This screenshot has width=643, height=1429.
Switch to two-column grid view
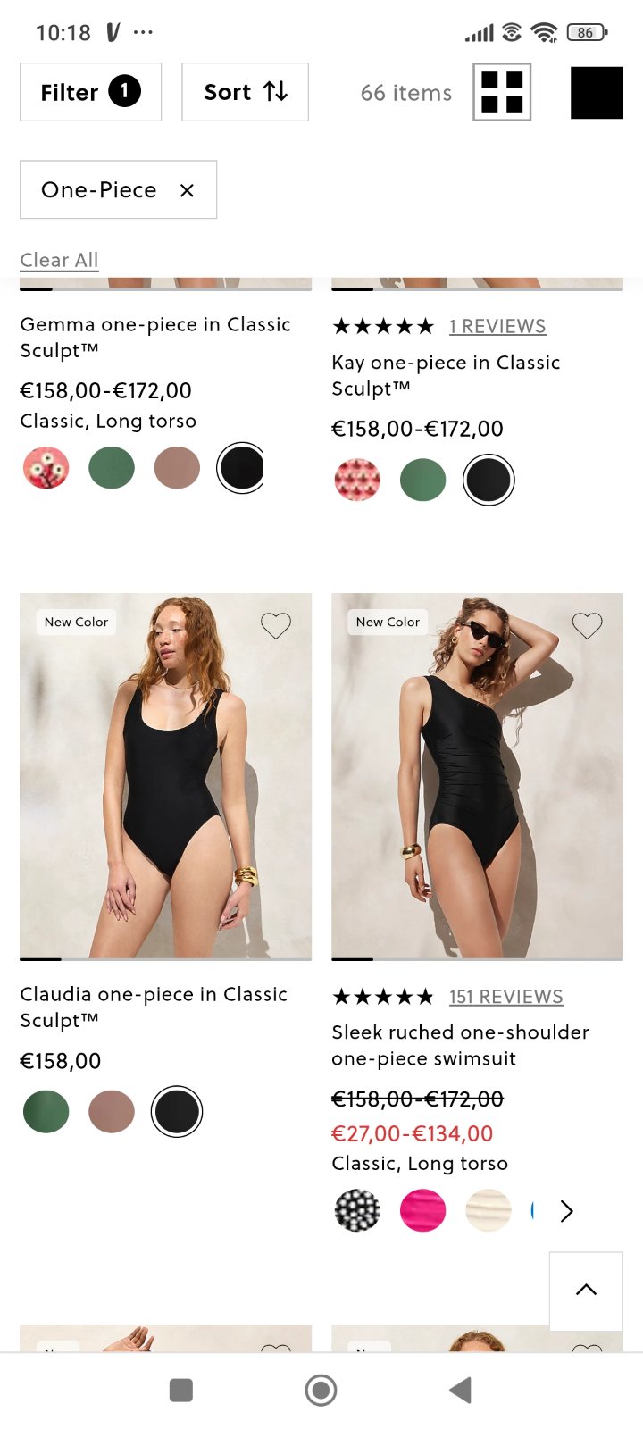[502, 92]
